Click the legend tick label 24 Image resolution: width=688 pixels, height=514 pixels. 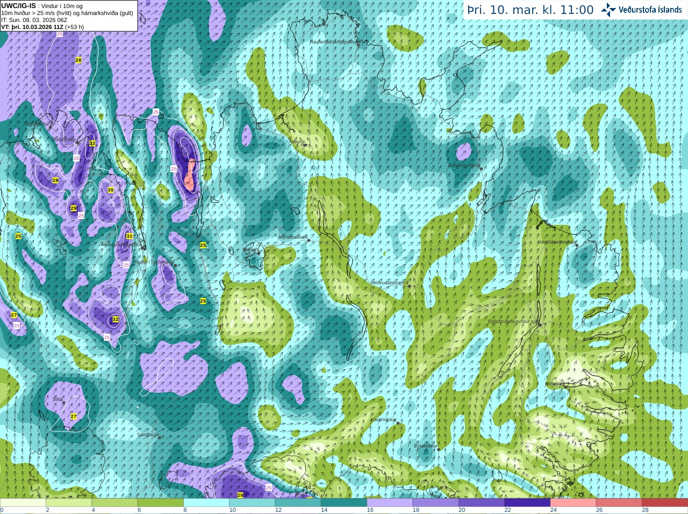click(x=553, y=510)
